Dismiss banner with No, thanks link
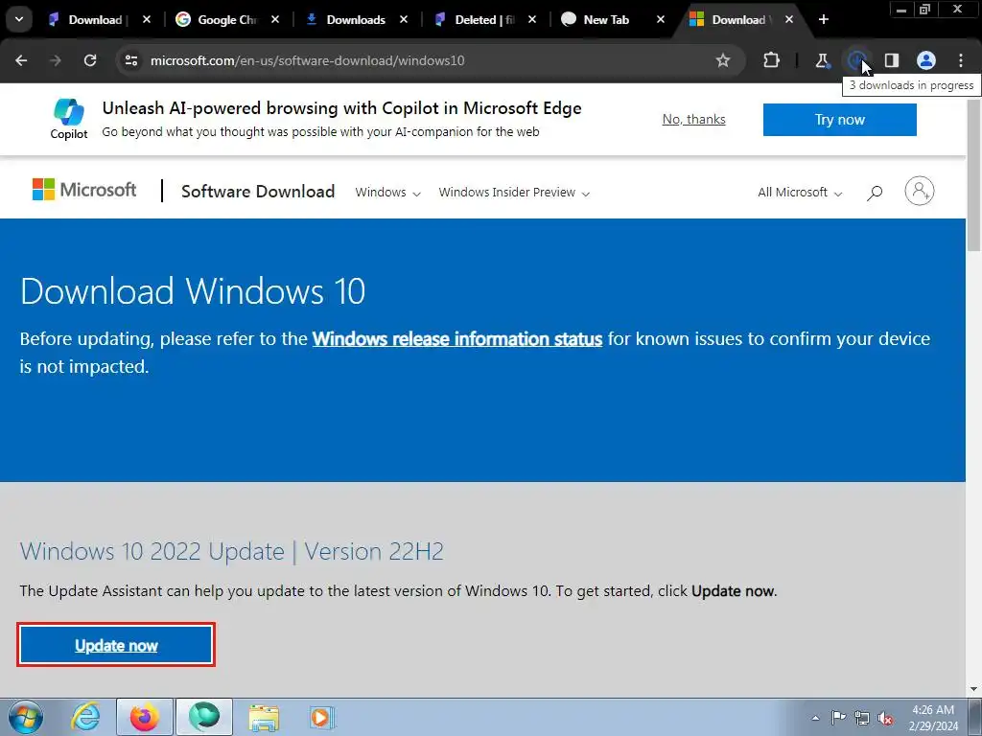Screen dimensions: 982x736 click(694, 120)
